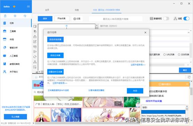The image size is (193, 126).
Task: Click the workflow nodes icon beside 流程
Action: [175, 19]
